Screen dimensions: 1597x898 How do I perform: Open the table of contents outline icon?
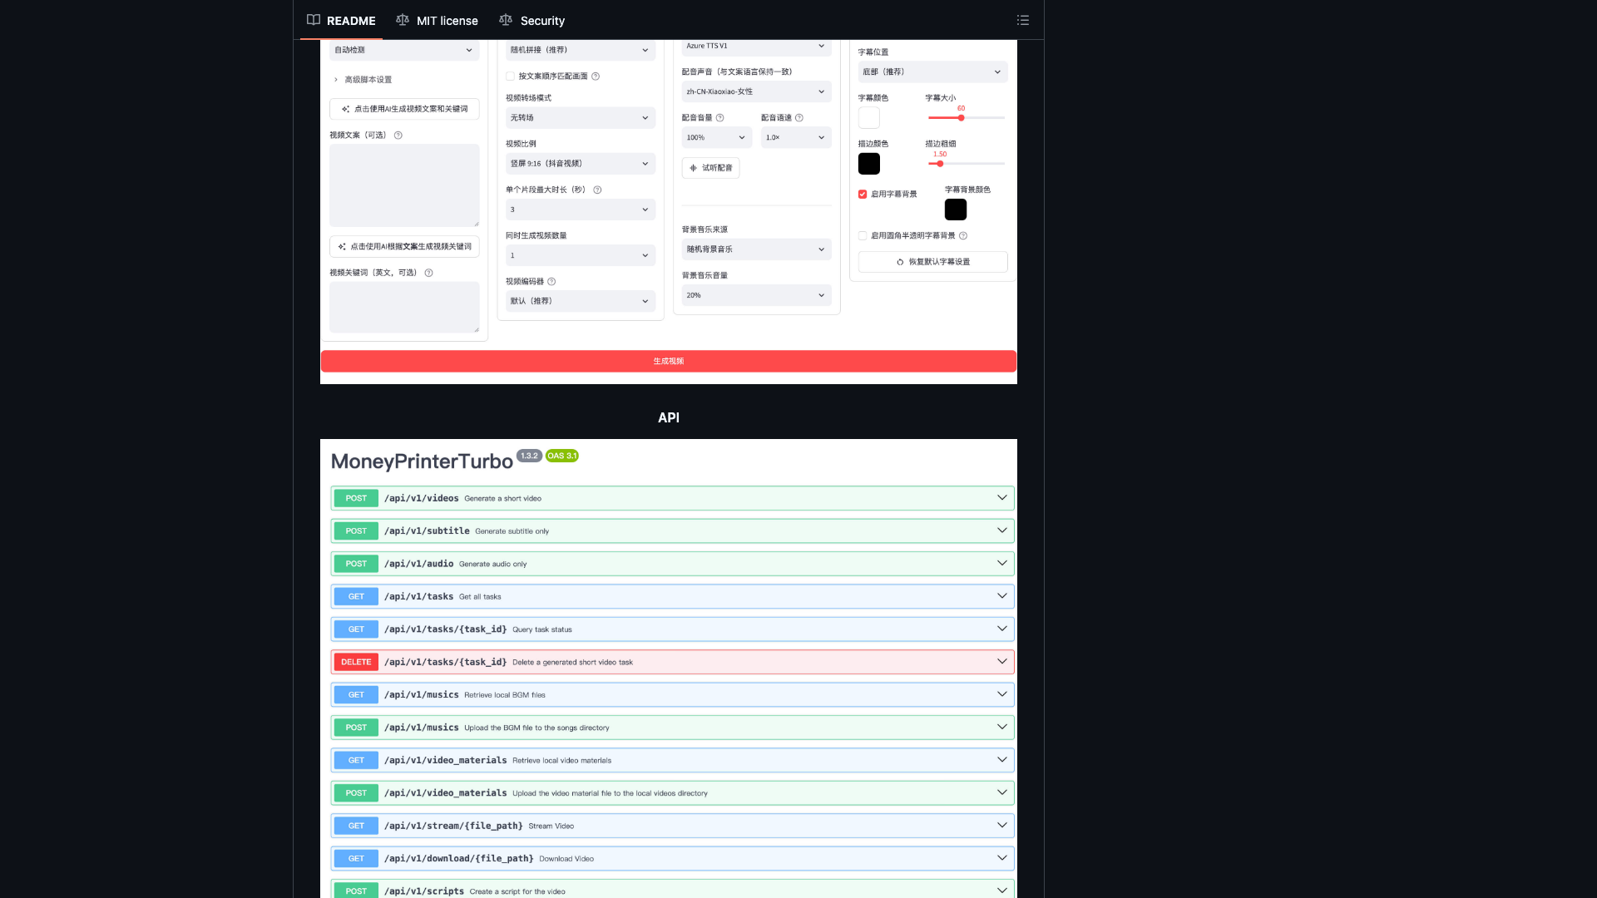[1023, 20]
